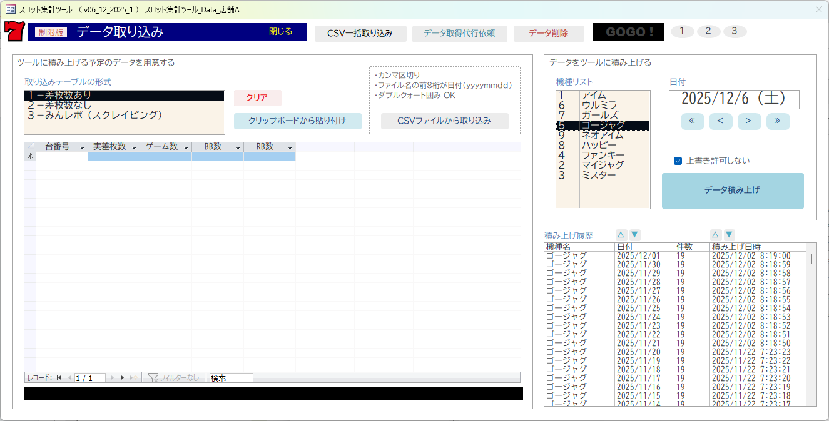
Task: Switch to page 1
Action: pos(682,31)
